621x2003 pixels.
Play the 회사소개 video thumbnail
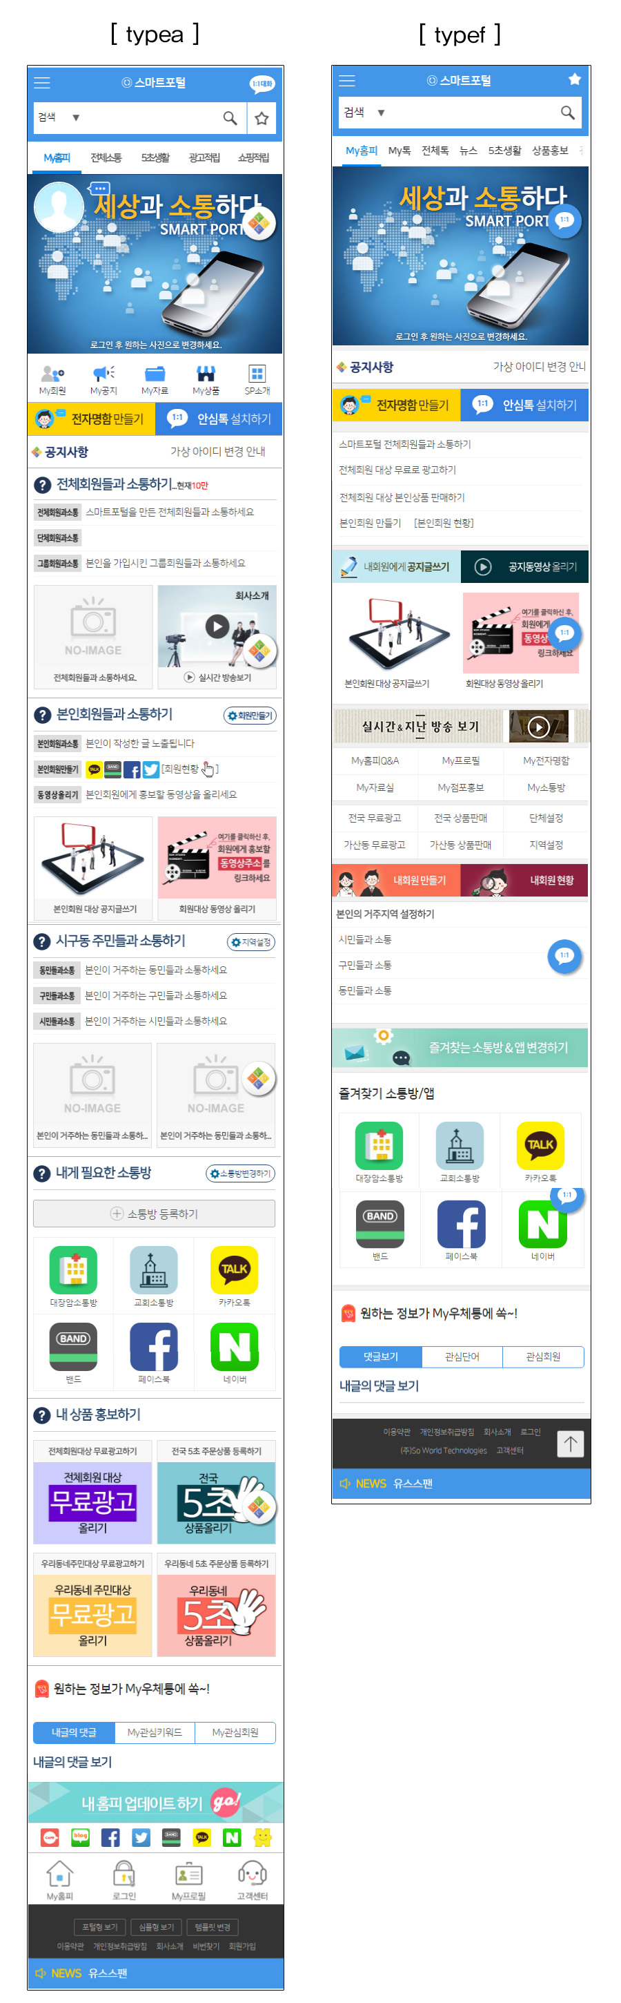point(217,626)
